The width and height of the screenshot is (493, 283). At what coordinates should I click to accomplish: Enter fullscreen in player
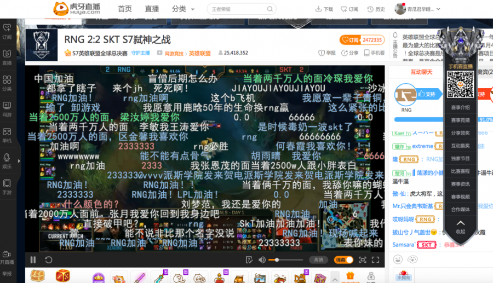(375, 260)
